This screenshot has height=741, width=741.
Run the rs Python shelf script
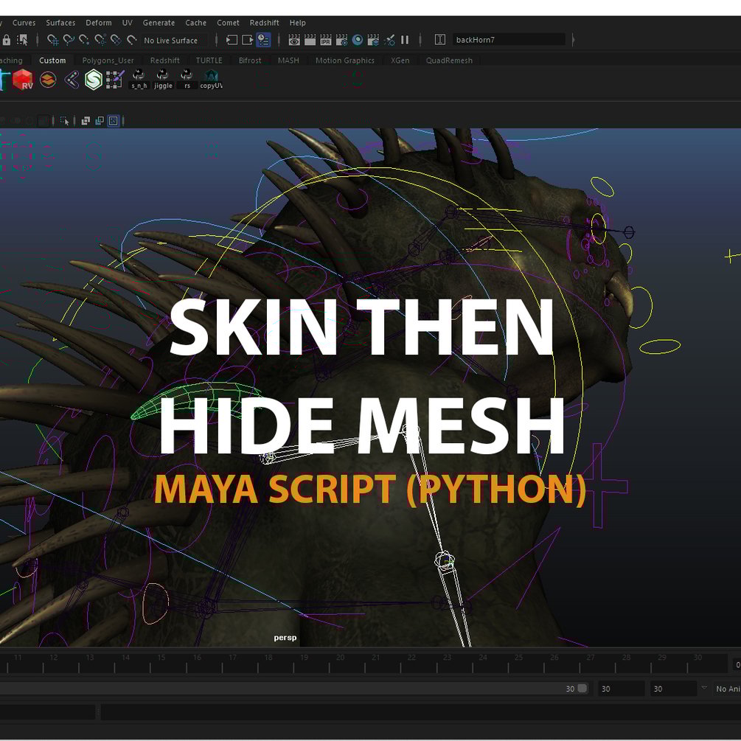pyautogui.click(x=187, y=80)
